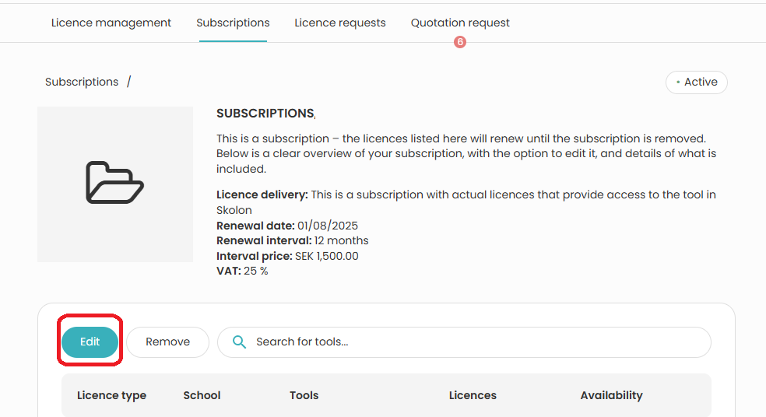Click the Remove button
Image resolution: width=766 pixels, height=417 pixels.
point(167,342)
